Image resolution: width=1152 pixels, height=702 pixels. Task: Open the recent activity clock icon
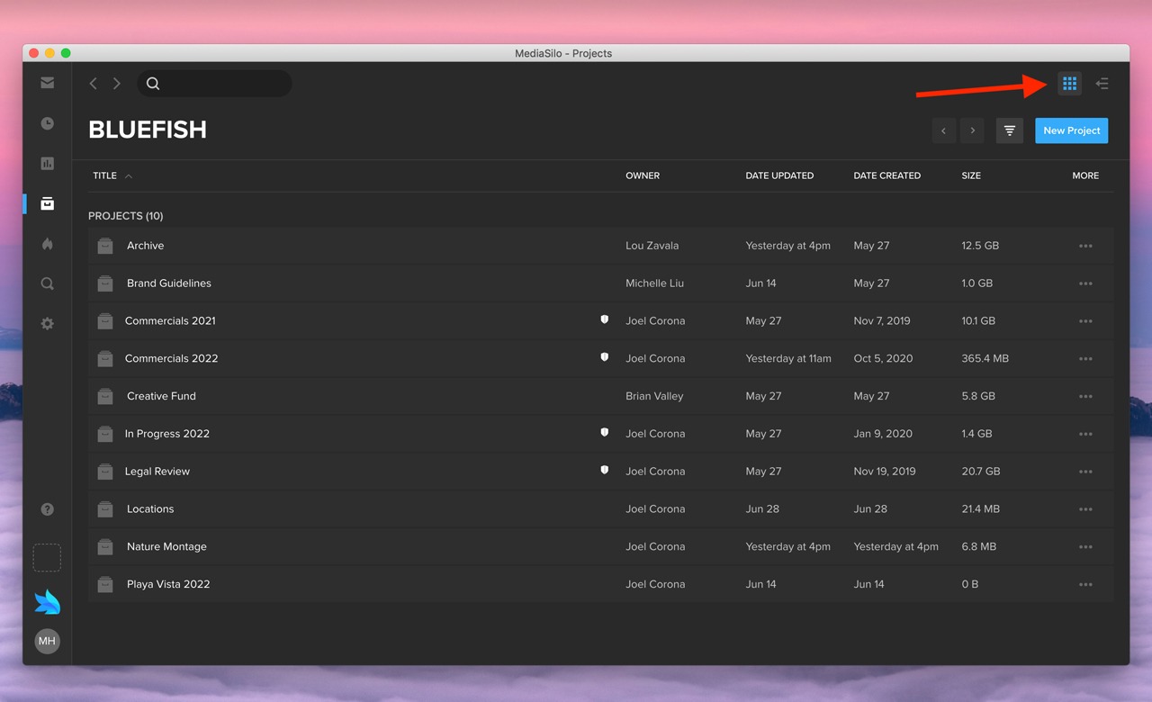(x=47, y=123)
